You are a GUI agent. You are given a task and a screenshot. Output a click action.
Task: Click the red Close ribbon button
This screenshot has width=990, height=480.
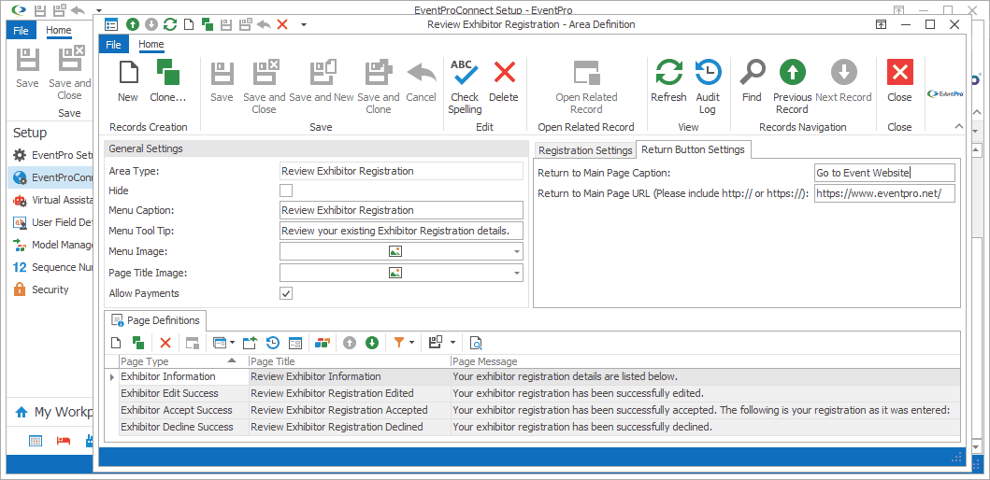(899, 81)
